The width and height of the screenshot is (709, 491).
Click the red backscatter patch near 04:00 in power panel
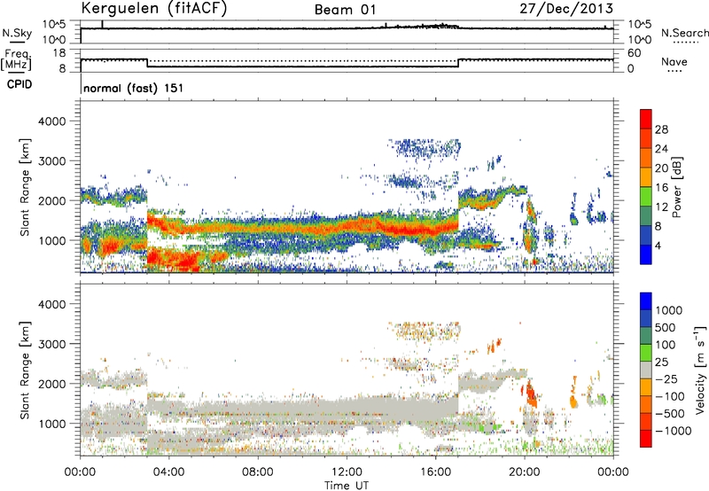click(174, 259)
